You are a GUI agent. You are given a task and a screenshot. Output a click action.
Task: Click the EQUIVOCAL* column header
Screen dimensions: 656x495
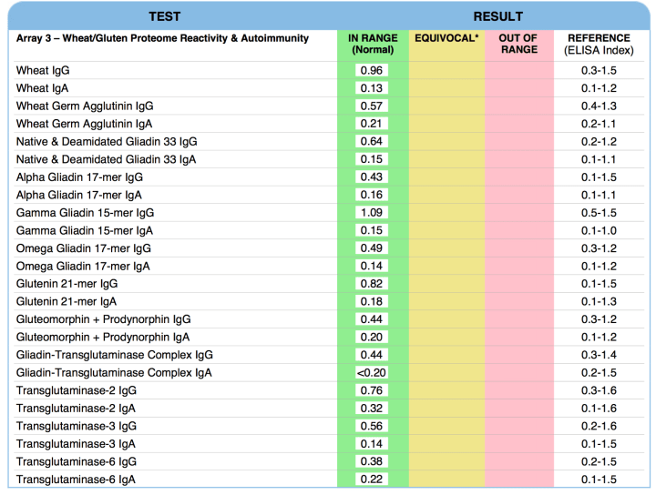point(446,38)
